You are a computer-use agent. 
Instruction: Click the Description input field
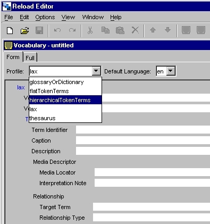click(143, 151)
